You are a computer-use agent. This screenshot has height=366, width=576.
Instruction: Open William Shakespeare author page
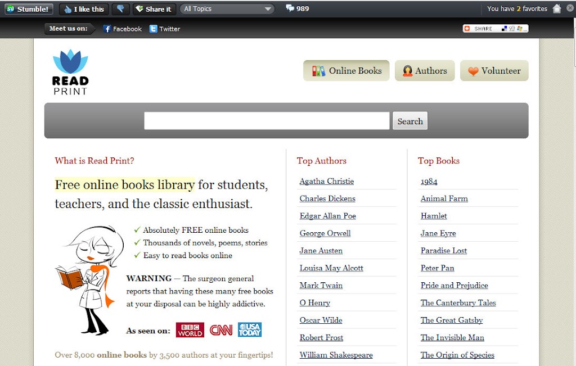(x=336, y=355)
